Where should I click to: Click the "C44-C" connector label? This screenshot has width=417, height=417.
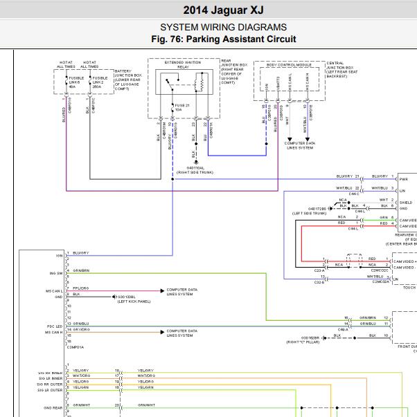[354, 194]
